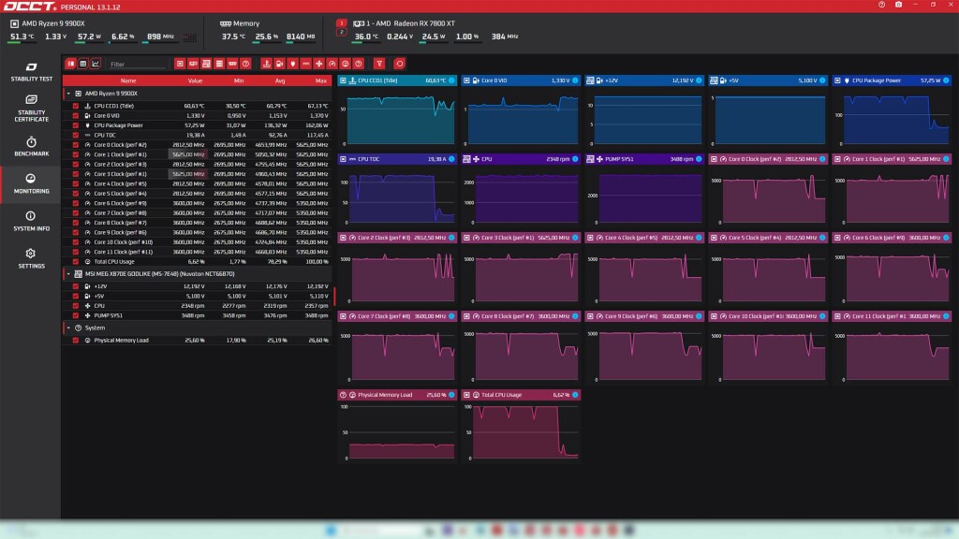Open the System Info section
Viewport: 959px width, 539px height.
tap(31, 221)
